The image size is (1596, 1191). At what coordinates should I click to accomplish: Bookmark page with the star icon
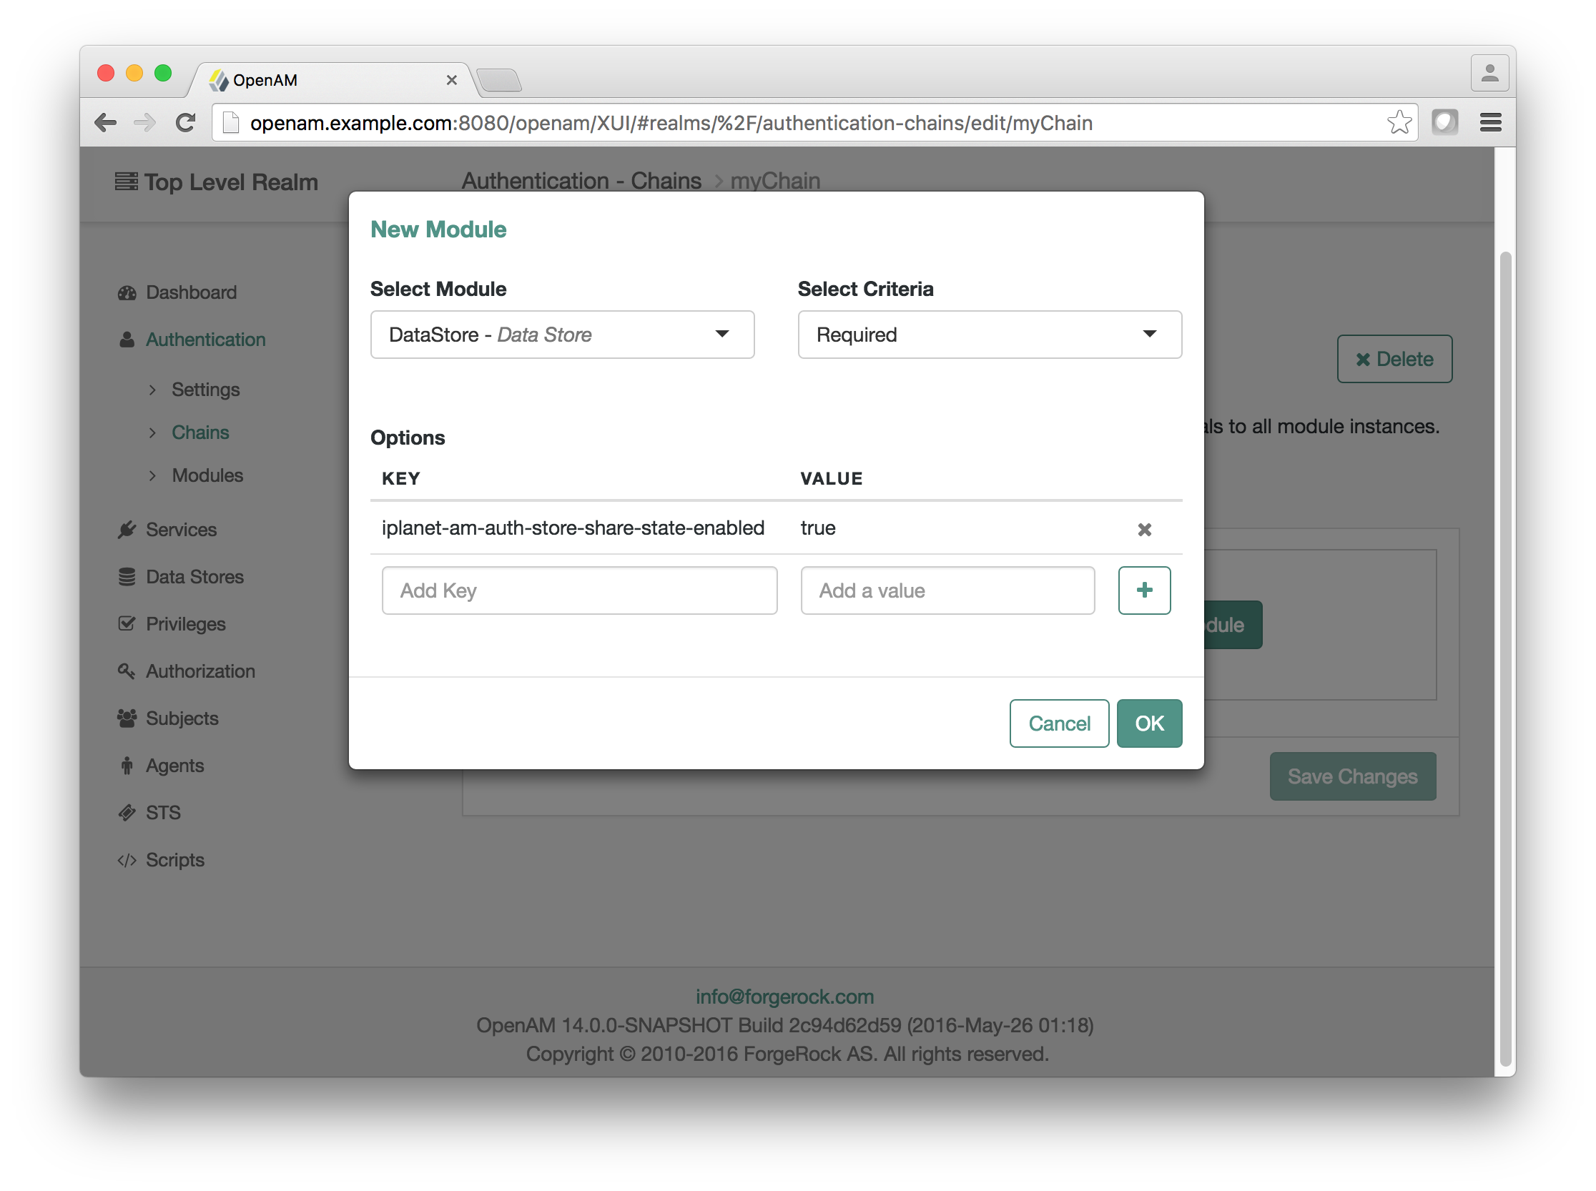pyautogui.click(x=1399, y=122)
